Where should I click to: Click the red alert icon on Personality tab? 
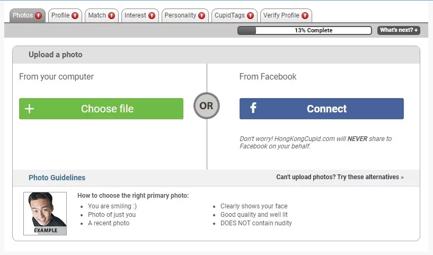201,16
